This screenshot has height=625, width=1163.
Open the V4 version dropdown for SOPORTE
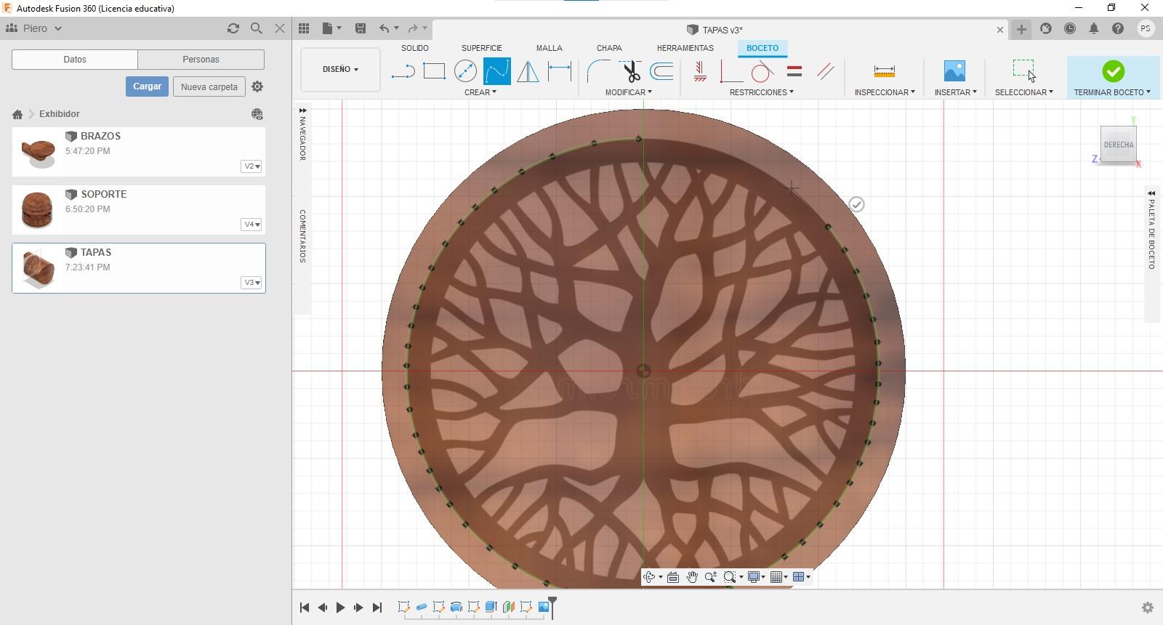(251, 225)
